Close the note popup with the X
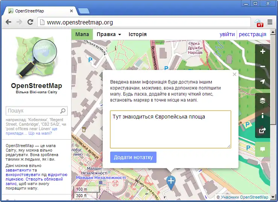Screen dimensions: 278x202 click(234, 74)
